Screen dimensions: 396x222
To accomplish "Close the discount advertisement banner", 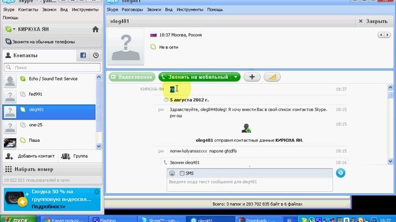I will coord(97,192).
